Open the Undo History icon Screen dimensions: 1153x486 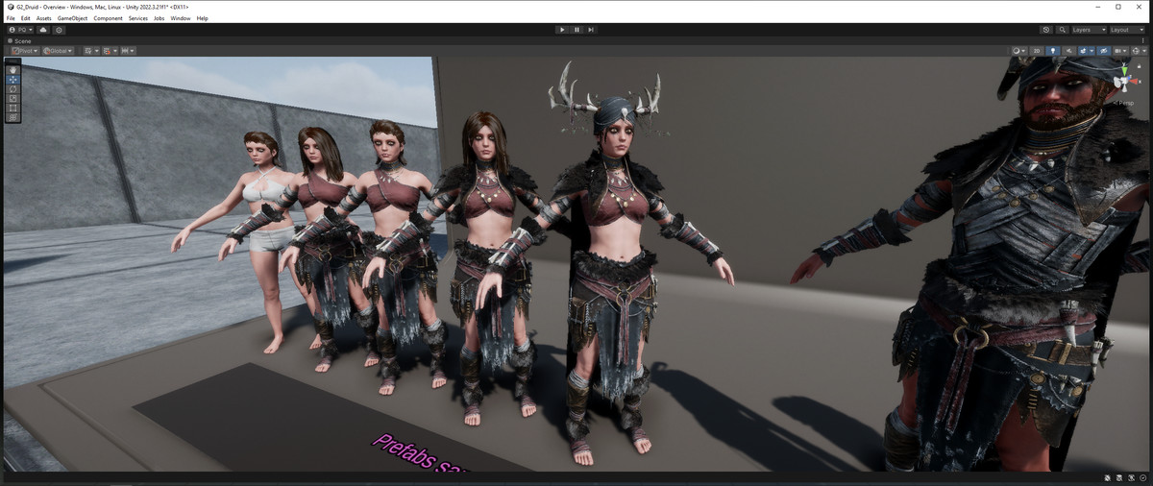click(1046, 30)
